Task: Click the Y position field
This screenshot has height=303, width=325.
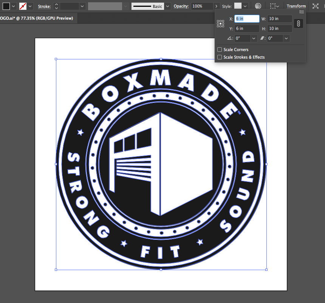Action: point(247,28)
